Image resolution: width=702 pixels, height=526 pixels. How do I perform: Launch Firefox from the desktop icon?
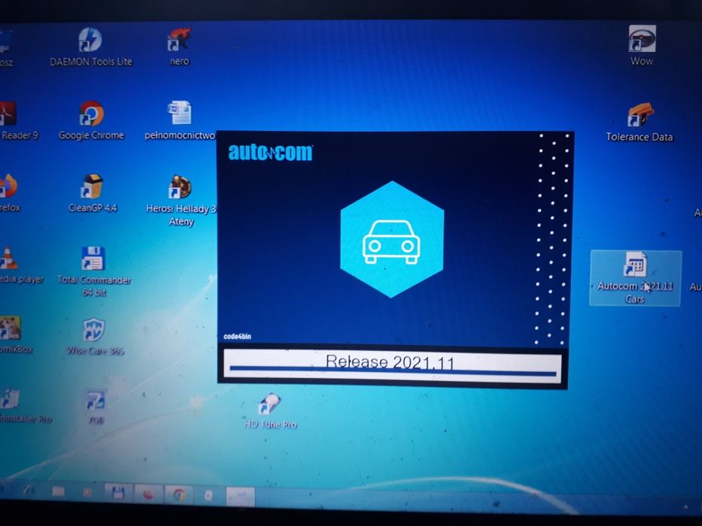(10, 193)
